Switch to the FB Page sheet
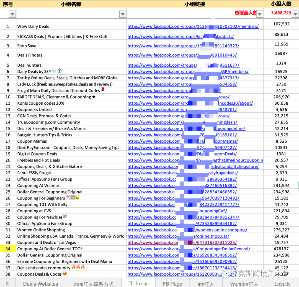299x287 pixels. [x=172, y=284]
